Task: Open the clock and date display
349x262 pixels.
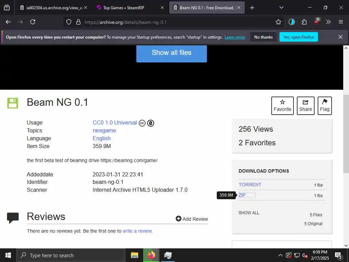Action: (x=320, y=255)
